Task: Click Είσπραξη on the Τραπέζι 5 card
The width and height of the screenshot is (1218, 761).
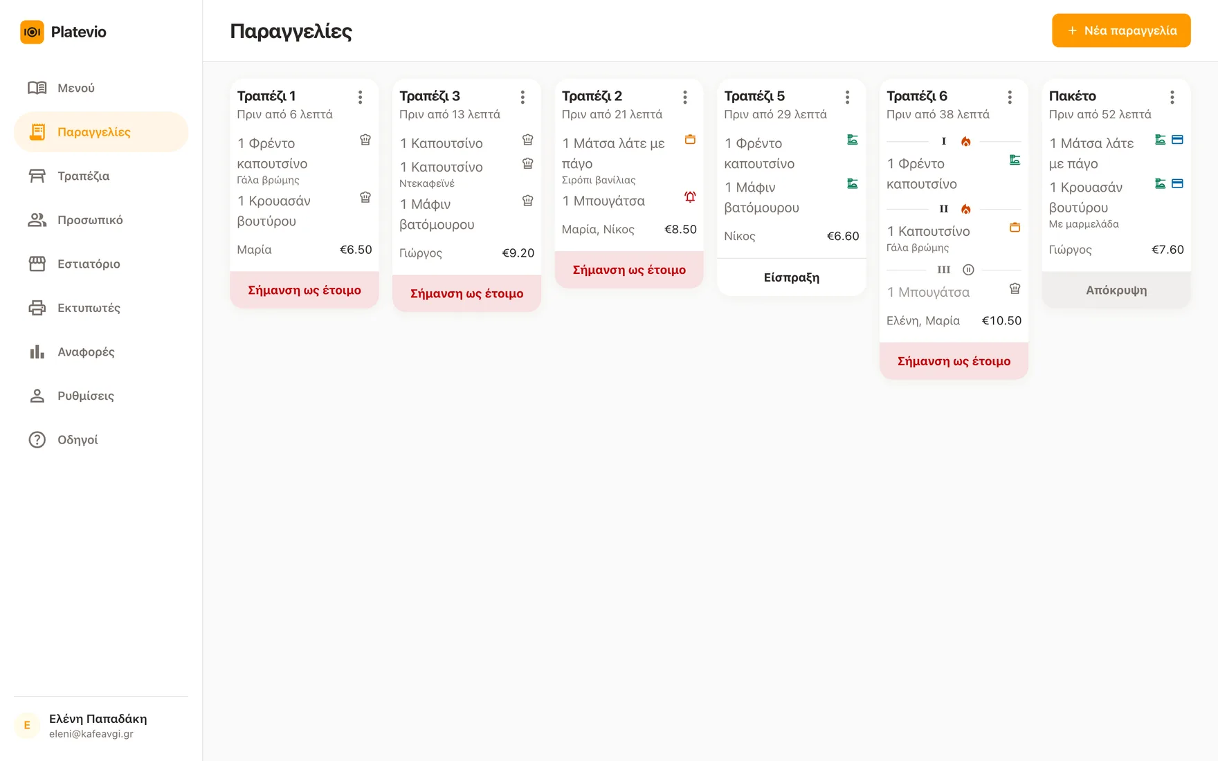Action: 792,277
